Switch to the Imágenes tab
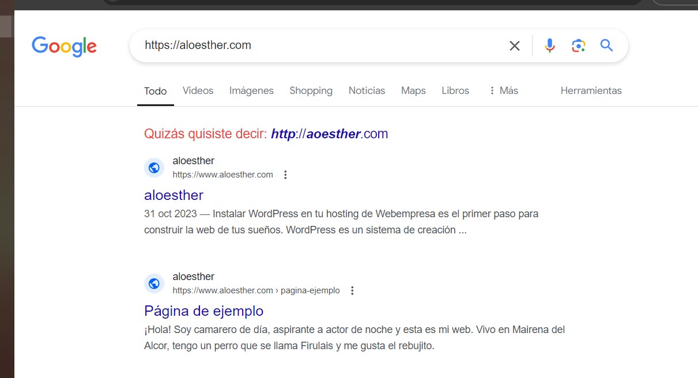Viewport: 698px width, 378px height. 251,90
